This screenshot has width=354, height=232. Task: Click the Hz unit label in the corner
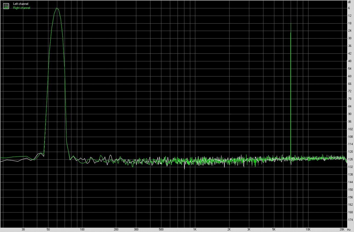pos(350,229)
